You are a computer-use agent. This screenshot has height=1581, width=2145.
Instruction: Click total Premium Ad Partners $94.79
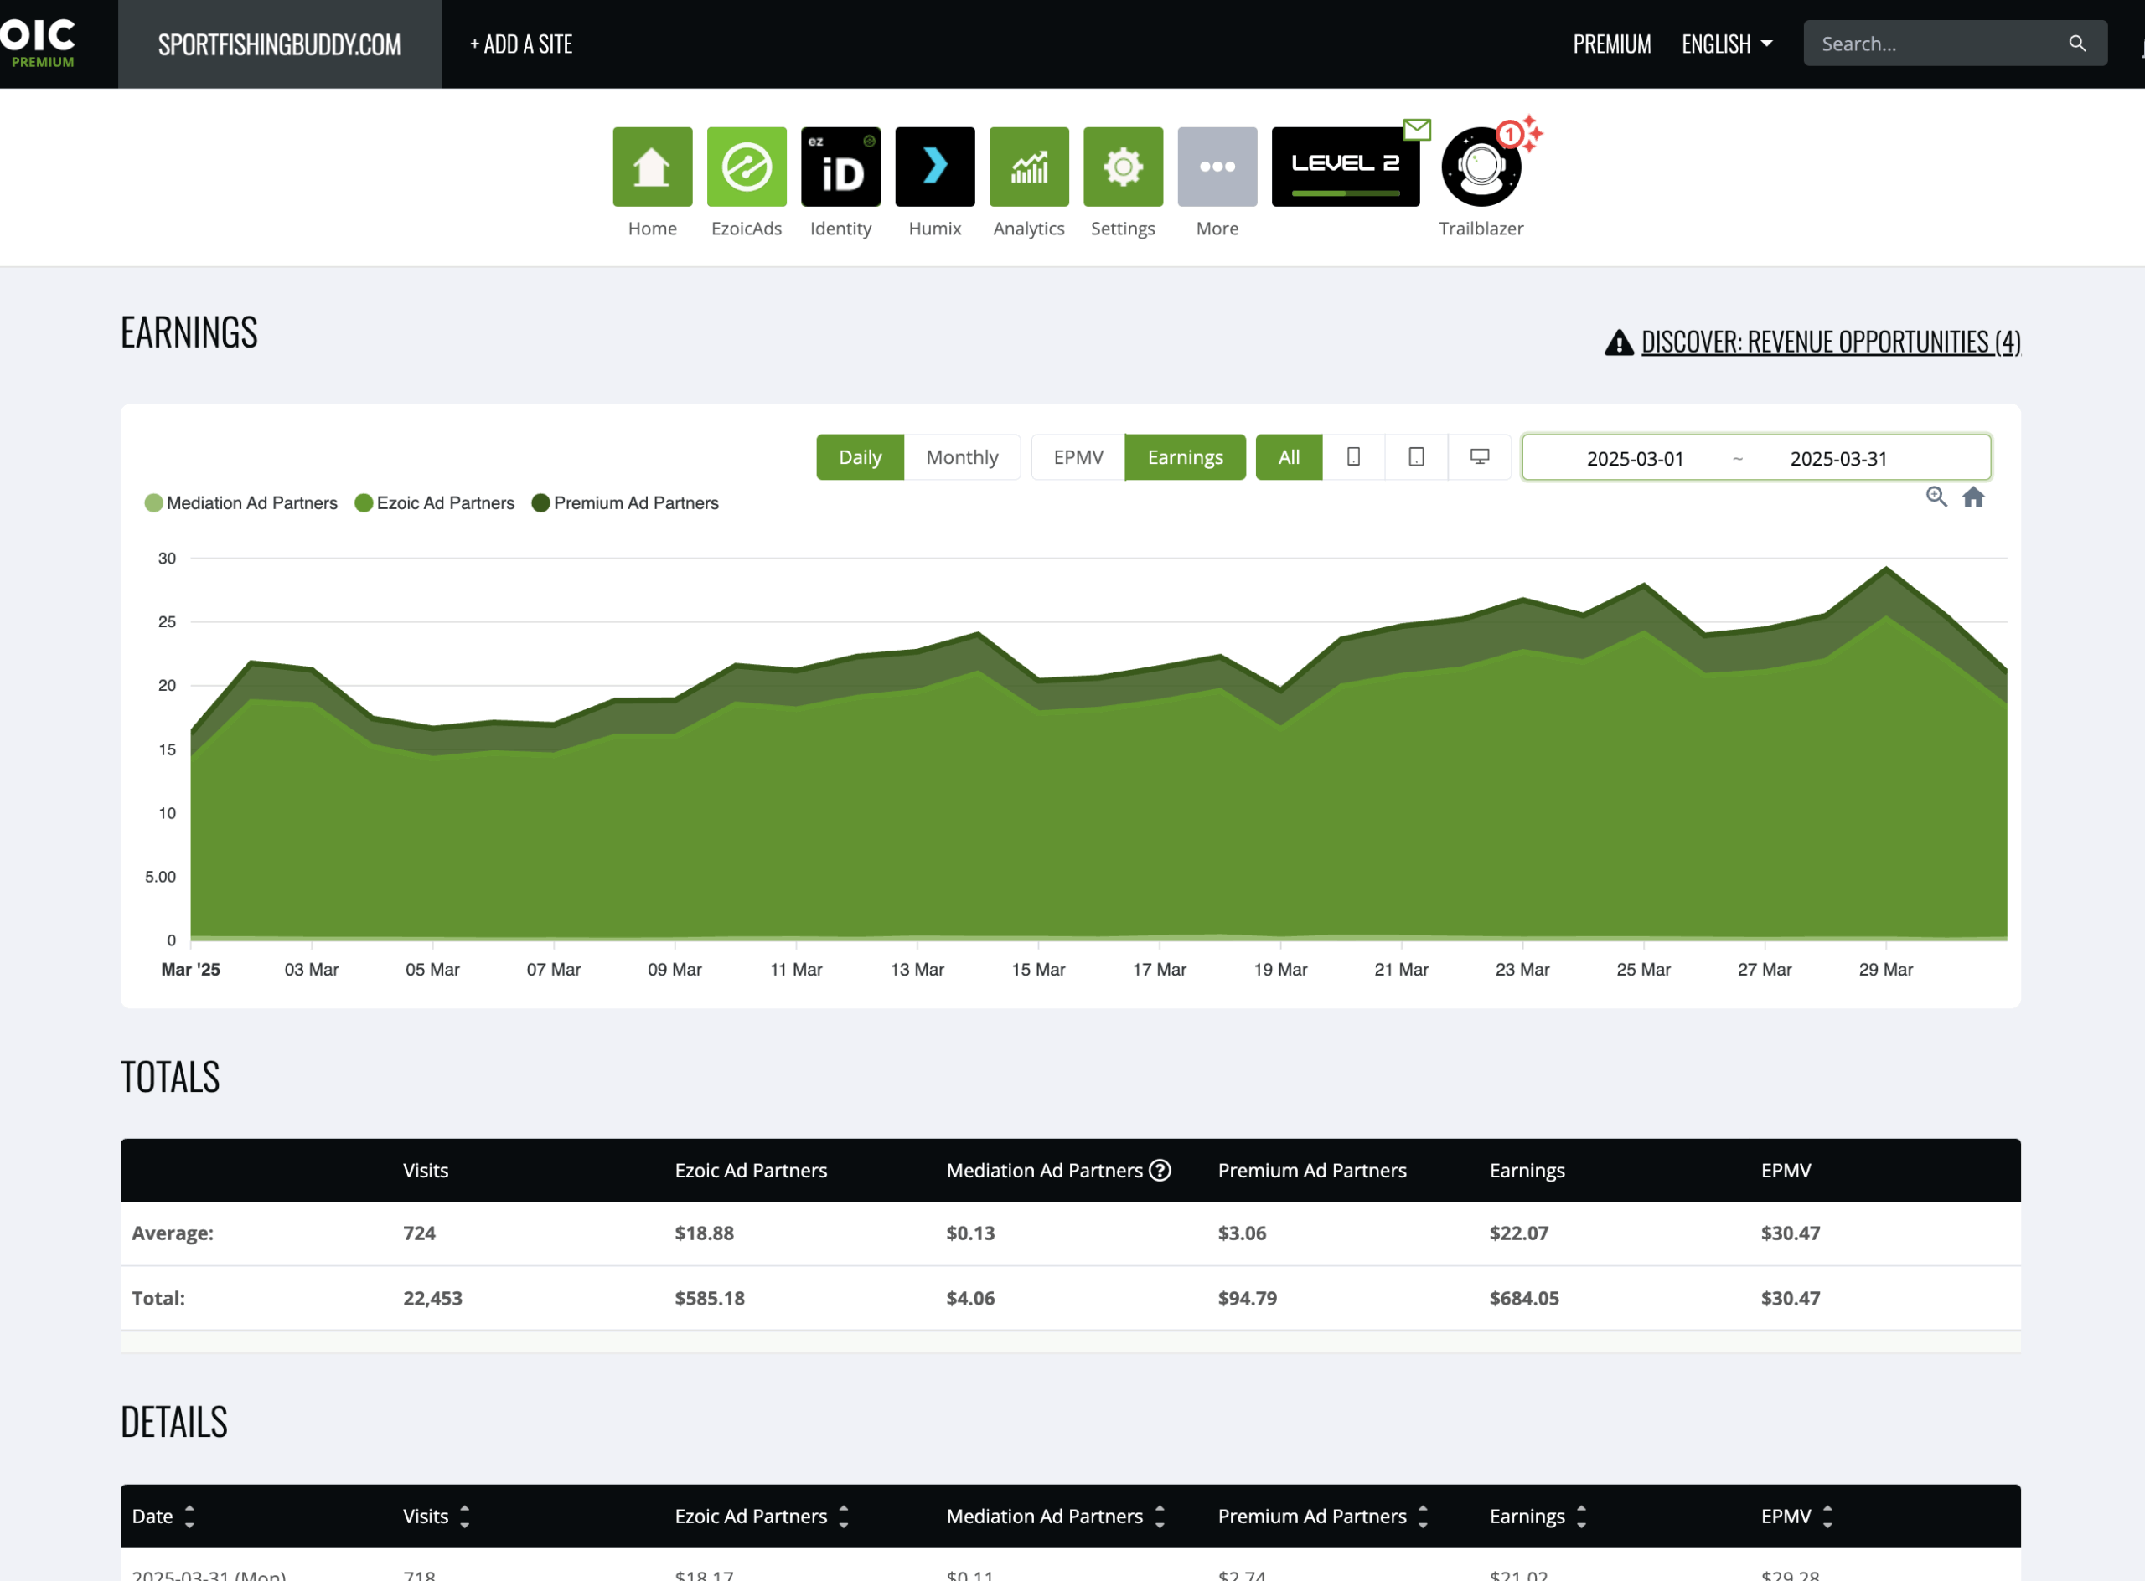coord(1247,1299)
